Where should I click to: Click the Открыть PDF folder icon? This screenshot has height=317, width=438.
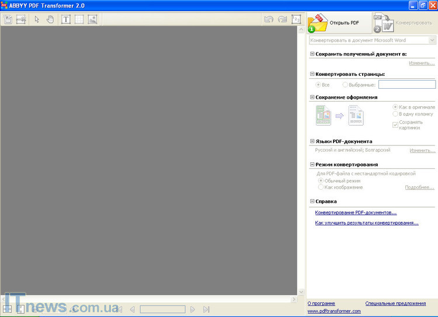(x=318, y=23)
